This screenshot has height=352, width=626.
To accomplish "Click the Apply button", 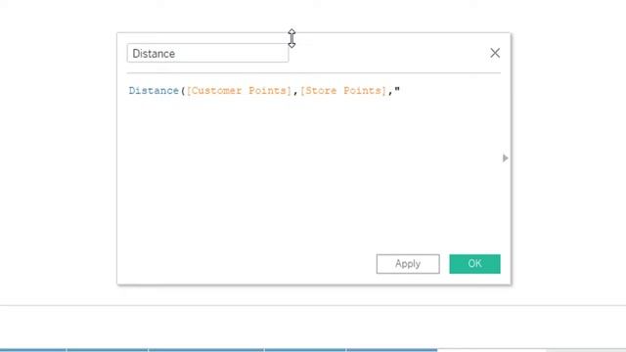I will point(408,264).
